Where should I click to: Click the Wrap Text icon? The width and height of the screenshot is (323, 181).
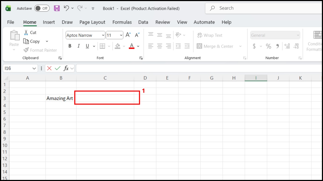(200, 35)
